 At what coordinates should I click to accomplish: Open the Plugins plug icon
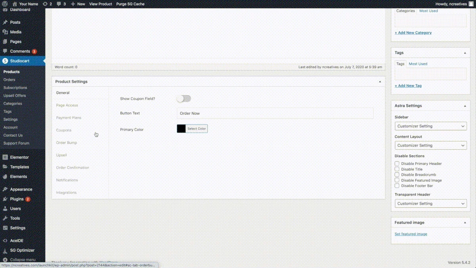tap(5, 199)
